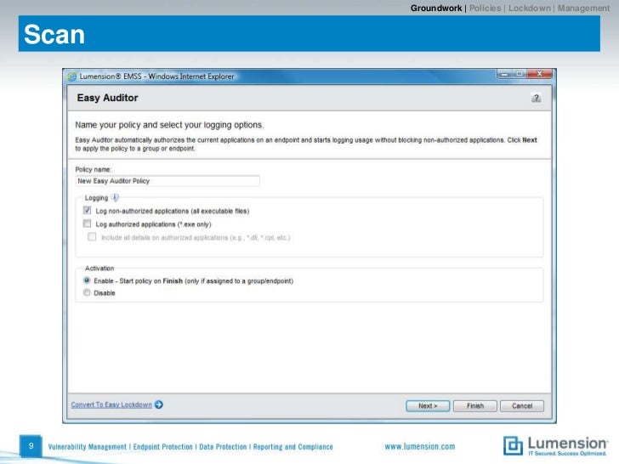Image resolution: width=619 pixels, height=464 pixels.
Task: Click the Logging info icon
Action: [115, 197]
